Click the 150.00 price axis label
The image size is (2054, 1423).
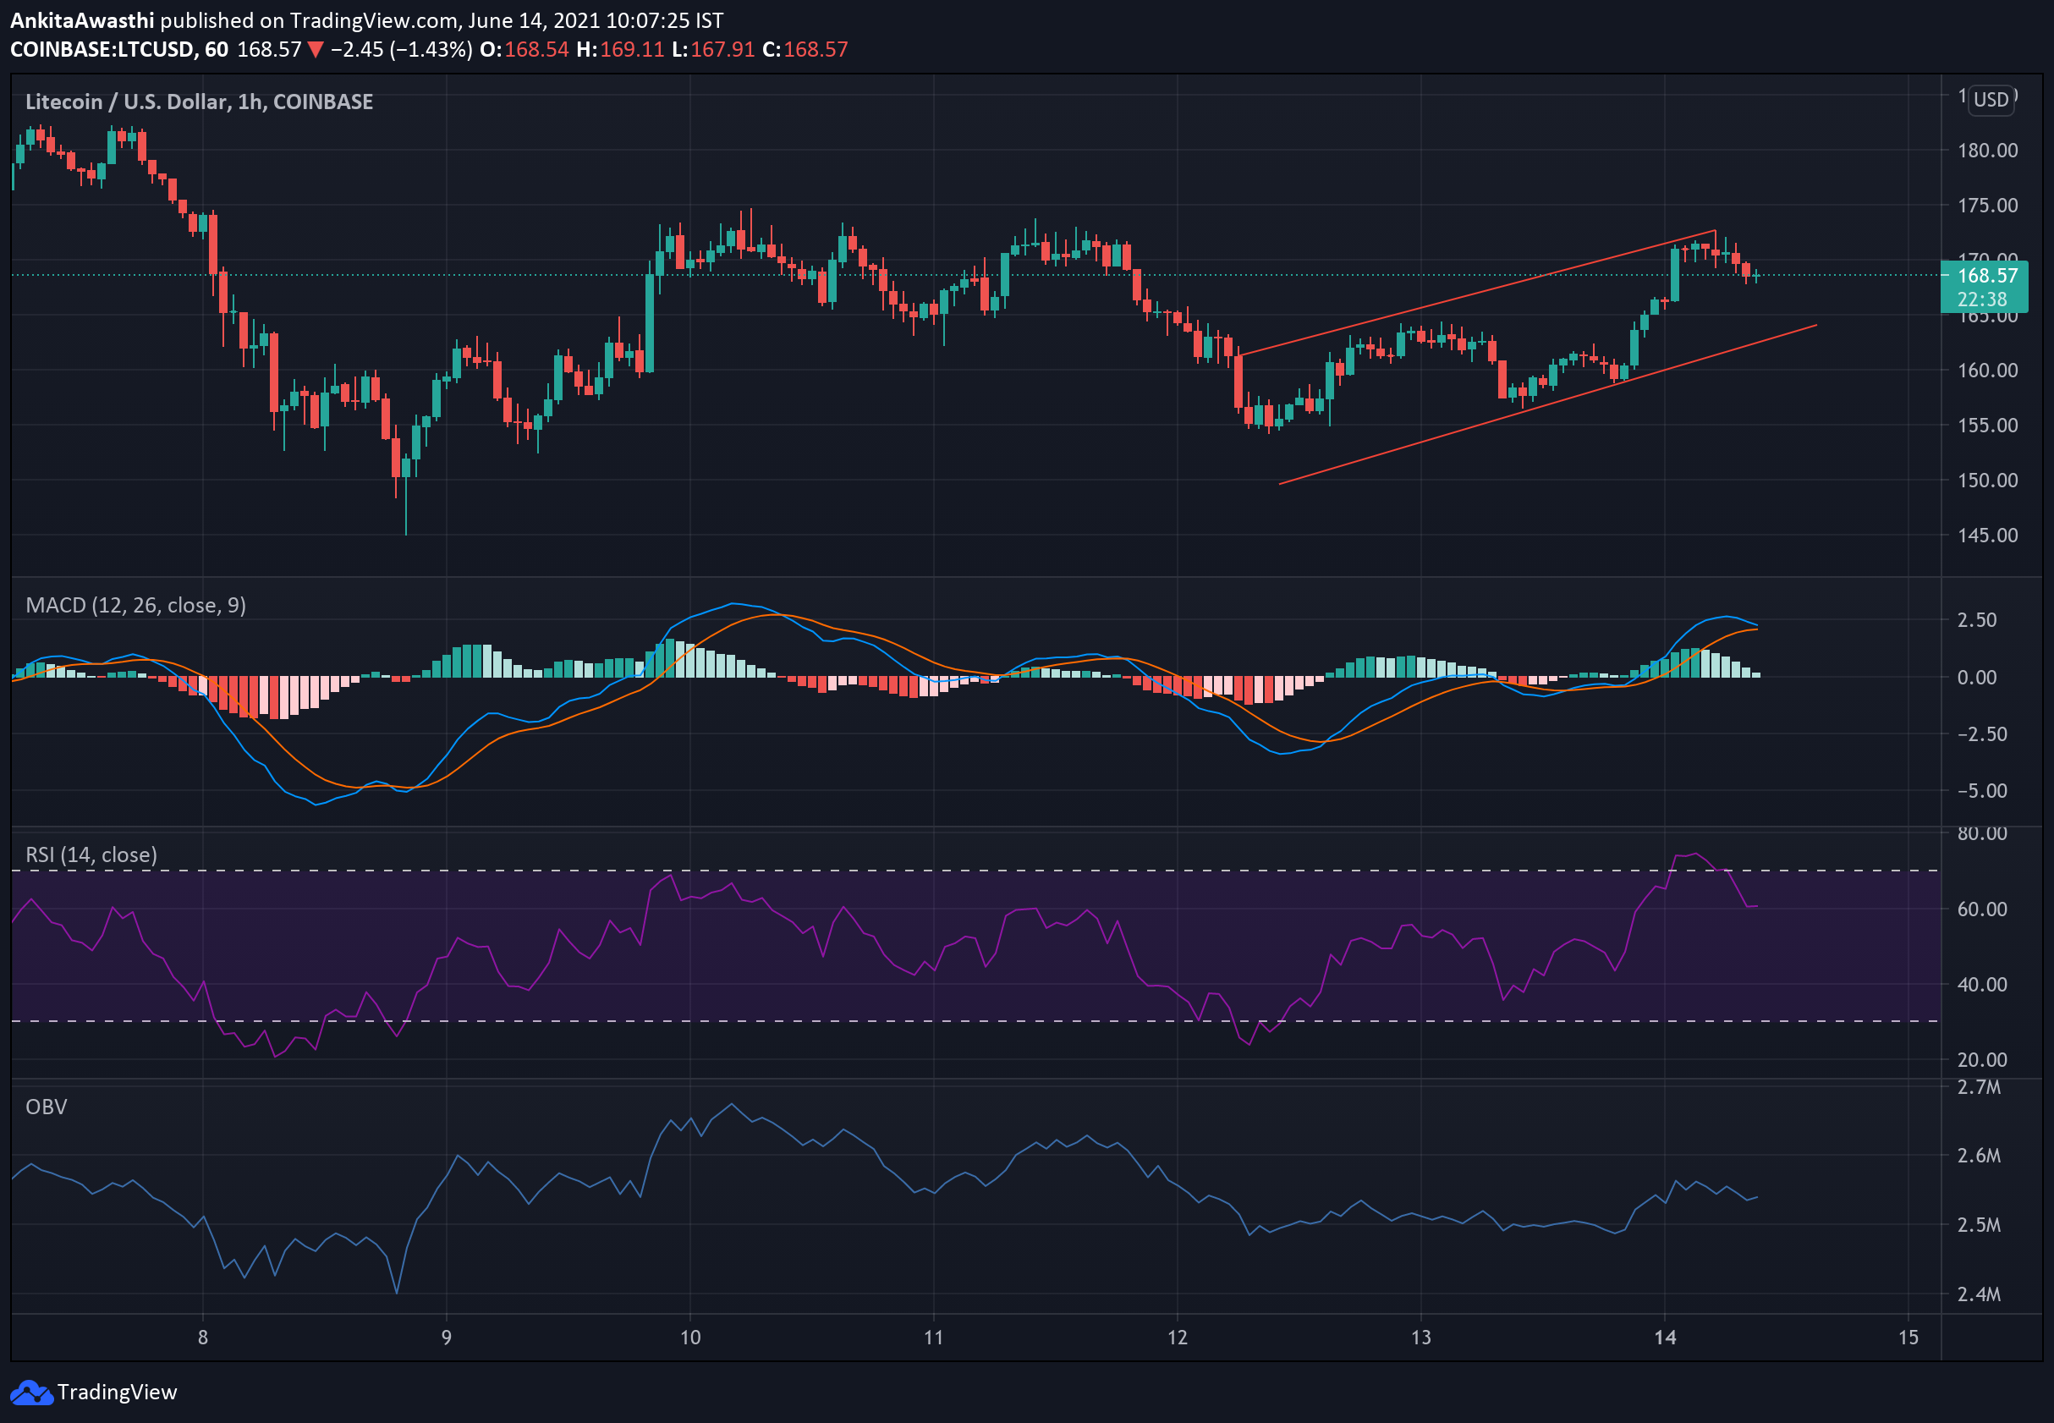(x=1987, y=481)
